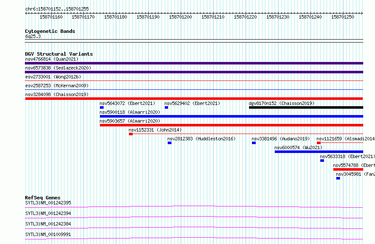The image size is (375, 244).
Task: Click the red bar under nsv5574788
Action: (x=348, y=169)
